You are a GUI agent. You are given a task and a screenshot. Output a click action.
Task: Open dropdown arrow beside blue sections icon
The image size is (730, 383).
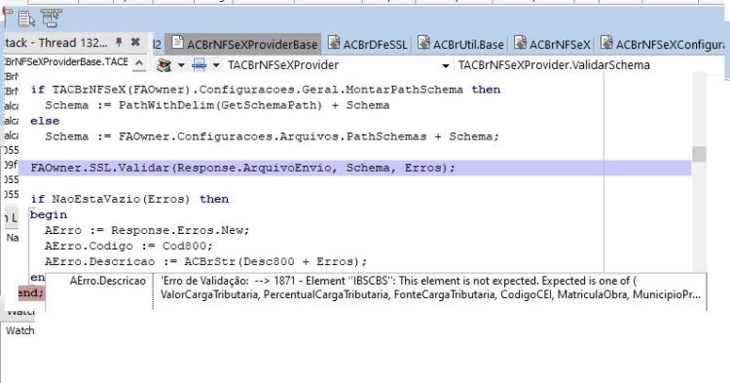(216, 65)
